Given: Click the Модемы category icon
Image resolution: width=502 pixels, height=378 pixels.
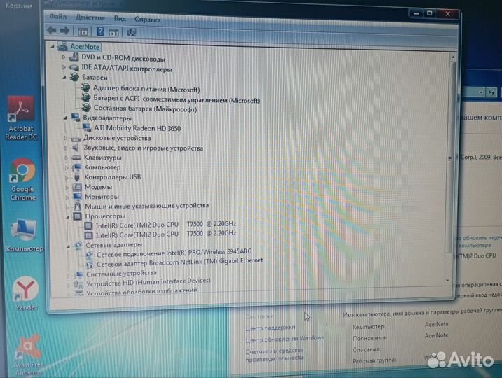Looking at the screenshot, I should 77,187.
